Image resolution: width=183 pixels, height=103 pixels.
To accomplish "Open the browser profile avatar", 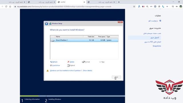I will coord(181,7).
